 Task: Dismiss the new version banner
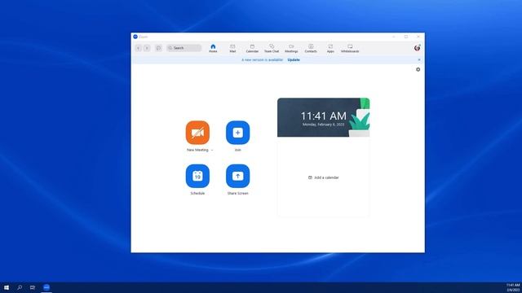[419, 59]
